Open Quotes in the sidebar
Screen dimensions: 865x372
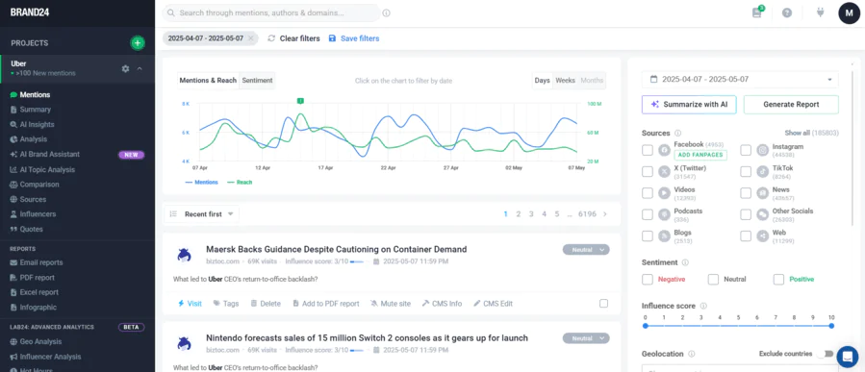pos(31,230)
